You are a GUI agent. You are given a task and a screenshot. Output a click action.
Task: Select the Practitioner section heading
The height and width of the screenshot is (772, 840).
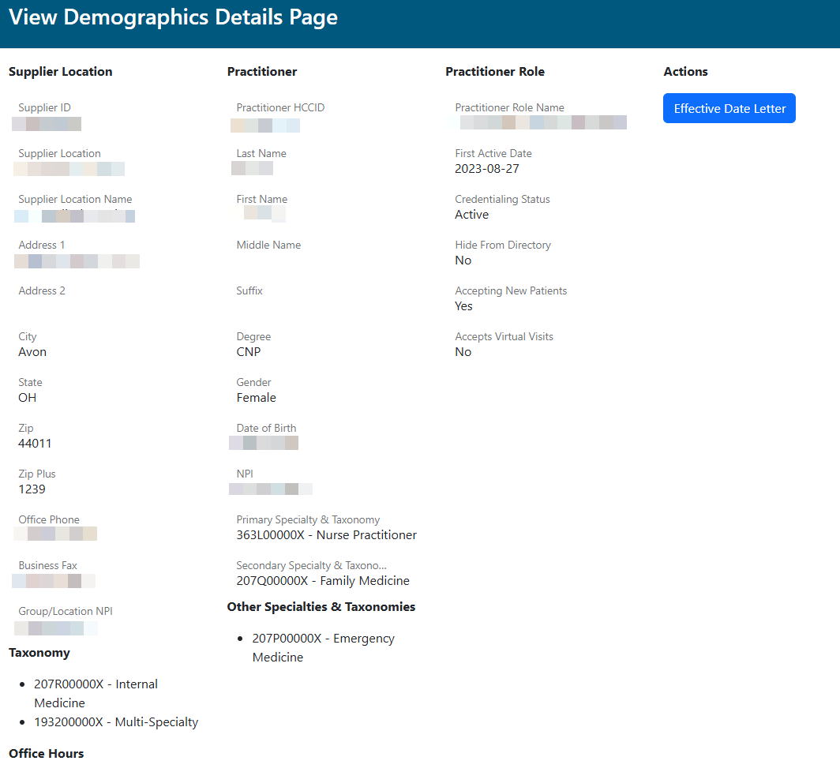coord(261,72)
